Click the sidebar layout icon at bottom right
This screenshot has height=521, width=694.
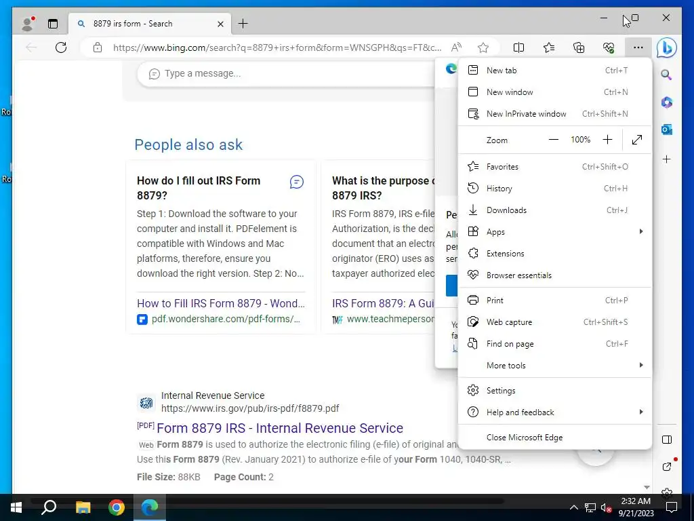(x=667, y=440)
